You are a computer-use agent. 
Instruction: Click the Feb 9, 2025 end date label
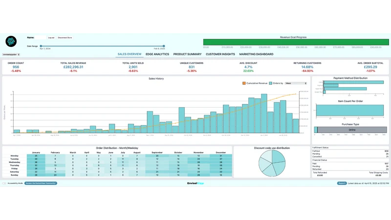pyautogui.click(x=159, y=48)
